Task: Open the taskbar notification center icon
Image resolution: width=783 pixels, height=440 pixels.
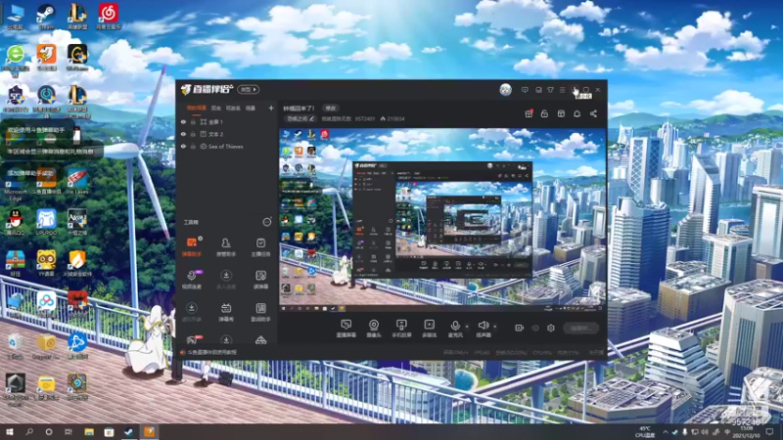Action: (769, 432)
